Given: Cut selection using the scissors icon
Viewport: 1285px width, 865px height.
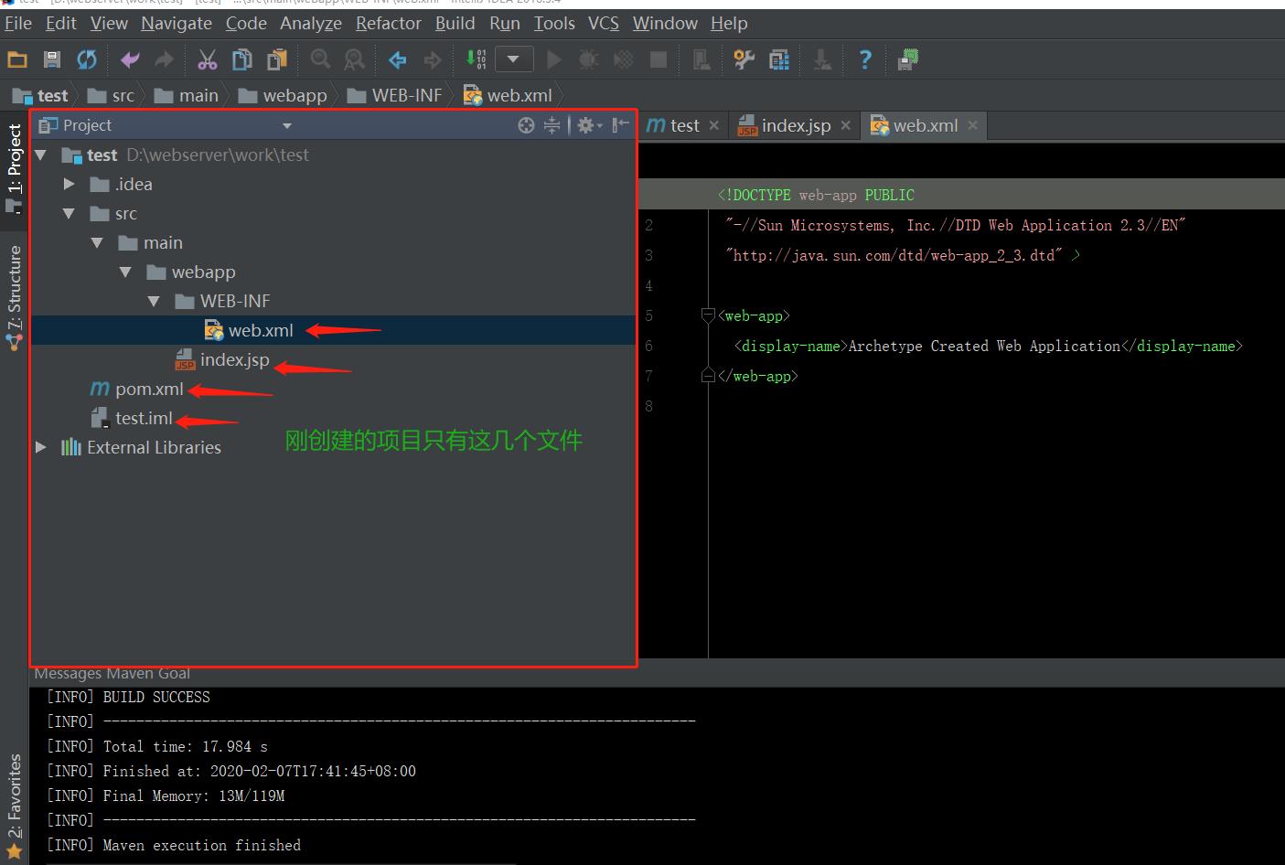Looking at the screenshot, I should [208, 60].
